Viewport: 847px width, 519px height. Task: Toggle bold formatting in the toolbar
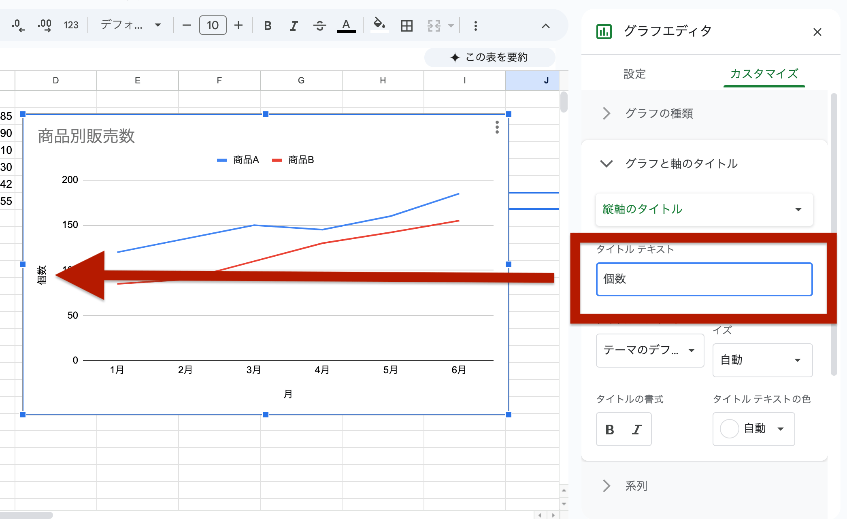click(267, 25)
